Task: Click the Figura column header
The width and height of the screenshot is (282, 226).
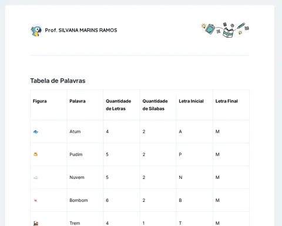Action: (40, 101)
